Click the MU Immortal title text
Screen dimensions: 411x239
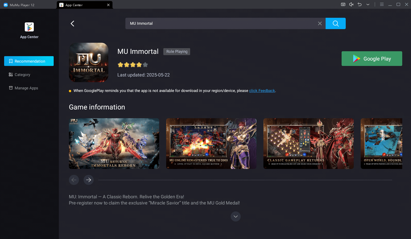pyautogui.click(x=138, y=52)
